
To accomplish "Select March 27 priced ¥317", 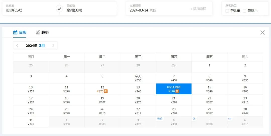I will [138, 111].
